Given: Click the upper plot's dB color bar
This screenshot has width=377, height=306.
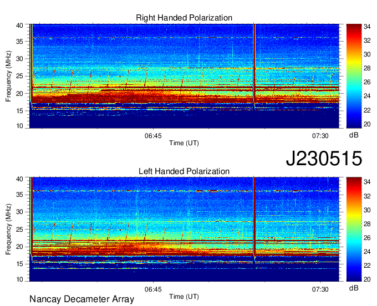Looking at the screenshot, I should [x=354, y=76].
